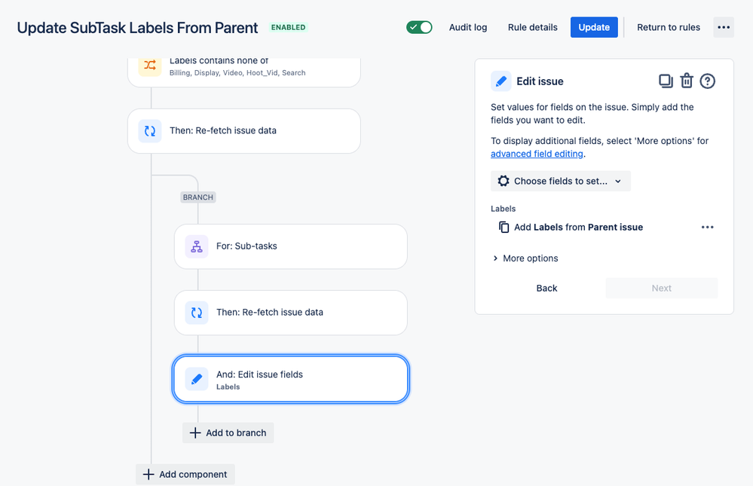The height and width of the screenshot is (486, 753).
Task: Toggle the rule enabled switch off
Action: pyautogui.click(x=419, y=27)
